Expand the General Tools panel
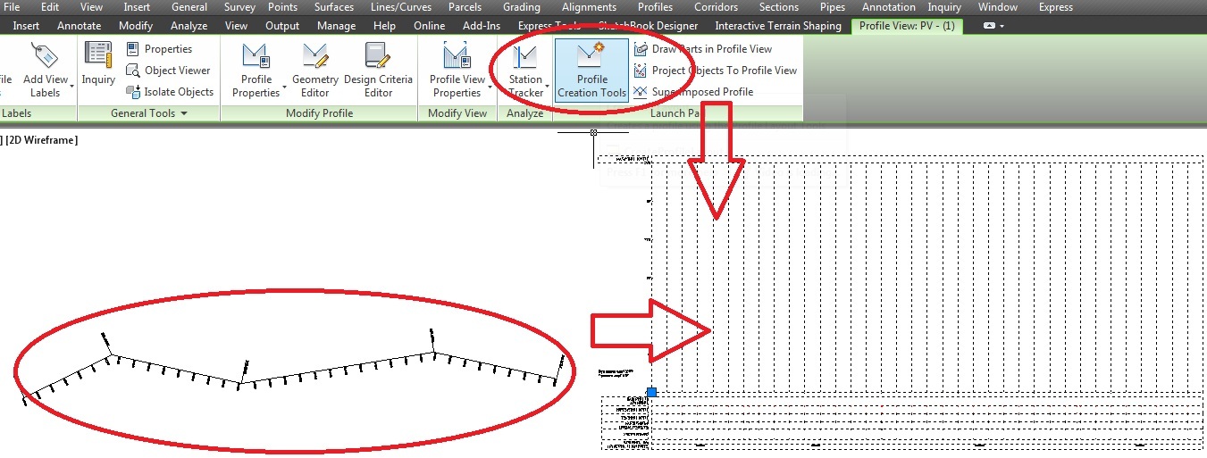Viewport: 1207px width, 458px height. click(148, 113)
